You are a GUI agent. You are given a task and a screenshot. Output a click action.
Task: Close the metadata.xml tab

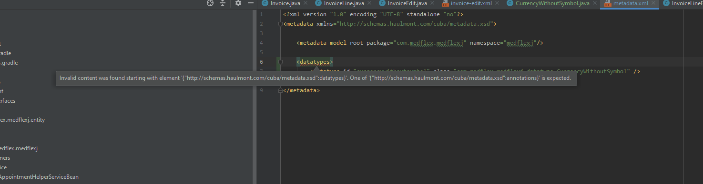tap(653, 3)
